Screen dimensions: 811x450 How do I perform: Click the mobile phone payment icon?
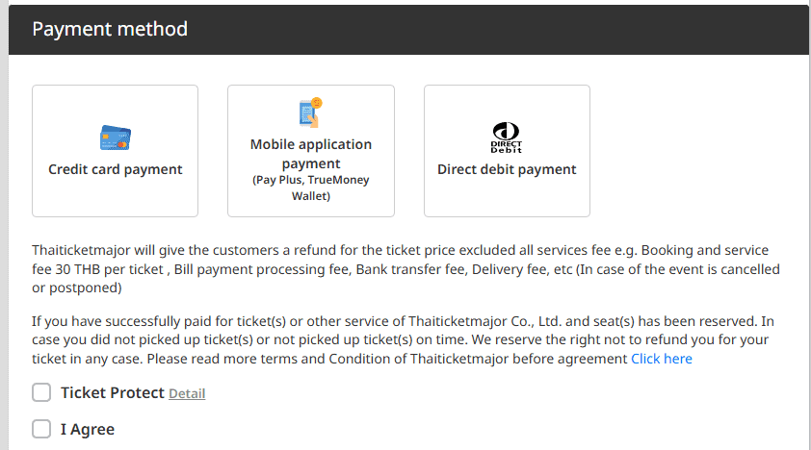pos(310,112)
